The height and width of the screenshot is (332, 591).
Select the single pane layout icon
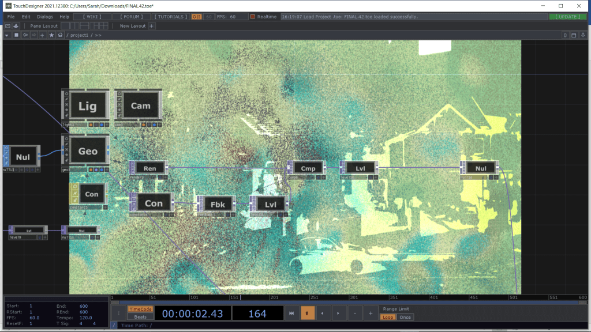click(x=65, y=26)
